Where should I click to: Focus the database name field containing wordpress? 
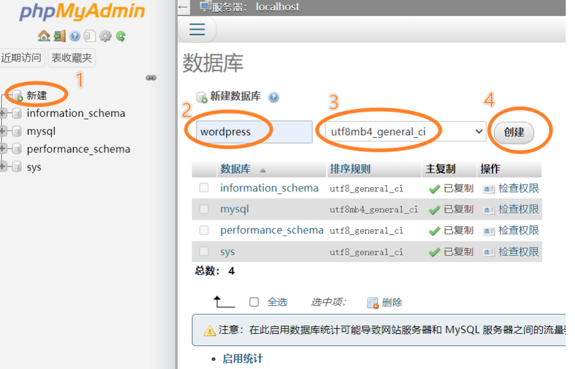pyautogui.click(x=254, y=131)
